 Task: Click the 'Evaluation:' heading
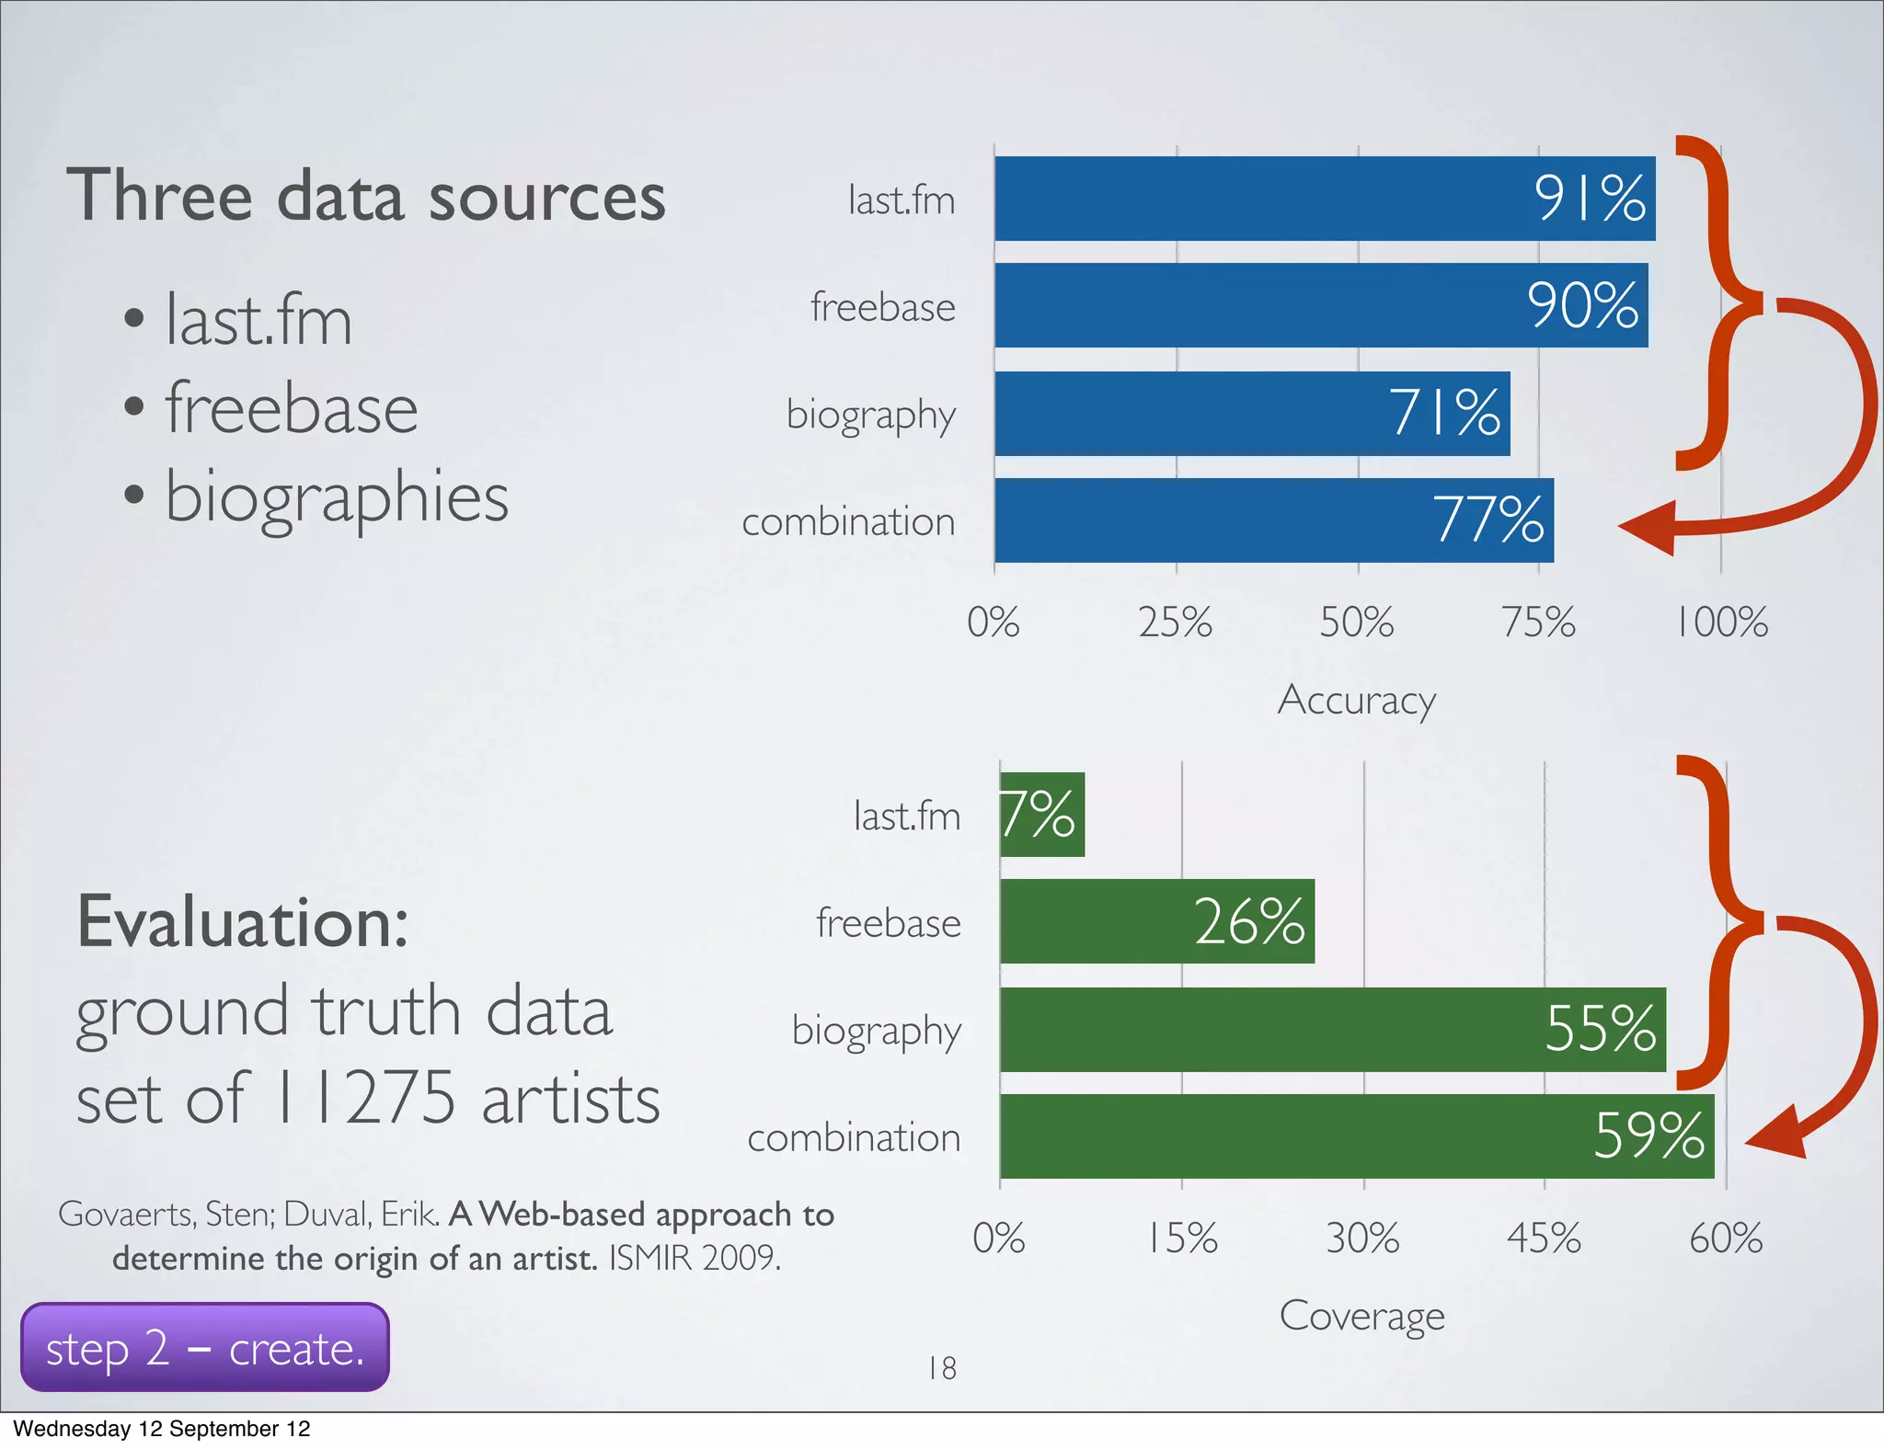[x=243, y=922]
